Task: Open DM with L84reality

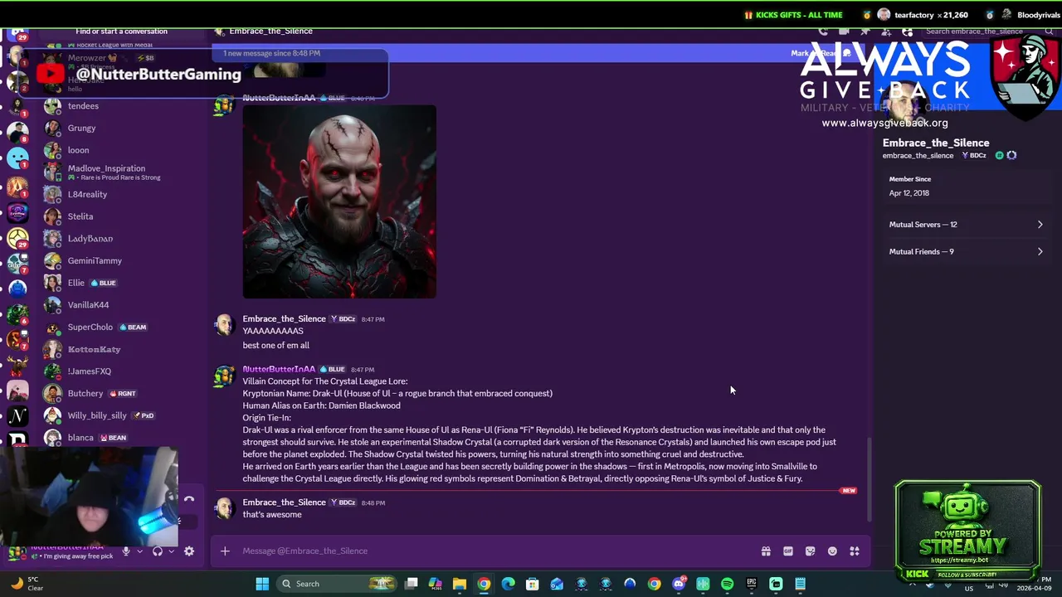Action: (x=119, y=195)
